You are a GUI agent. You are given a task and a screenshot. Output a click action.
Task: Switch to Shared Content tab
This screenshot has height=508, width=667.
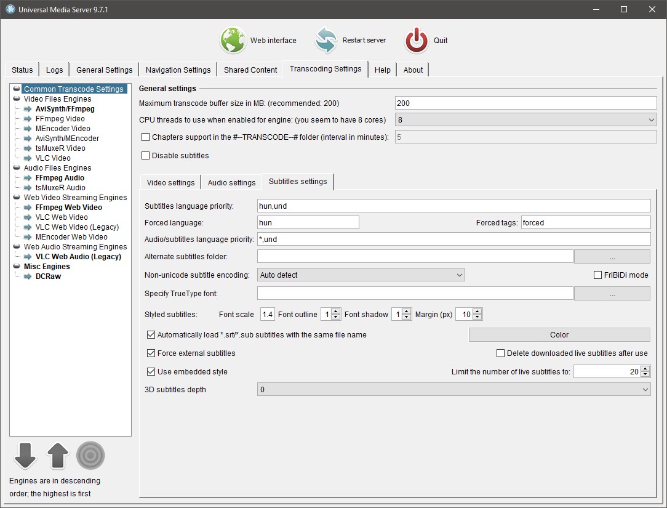point(250,70)
